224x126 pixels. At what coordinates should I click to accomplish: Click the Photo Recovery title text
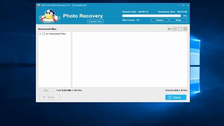(x=83, y=16)
